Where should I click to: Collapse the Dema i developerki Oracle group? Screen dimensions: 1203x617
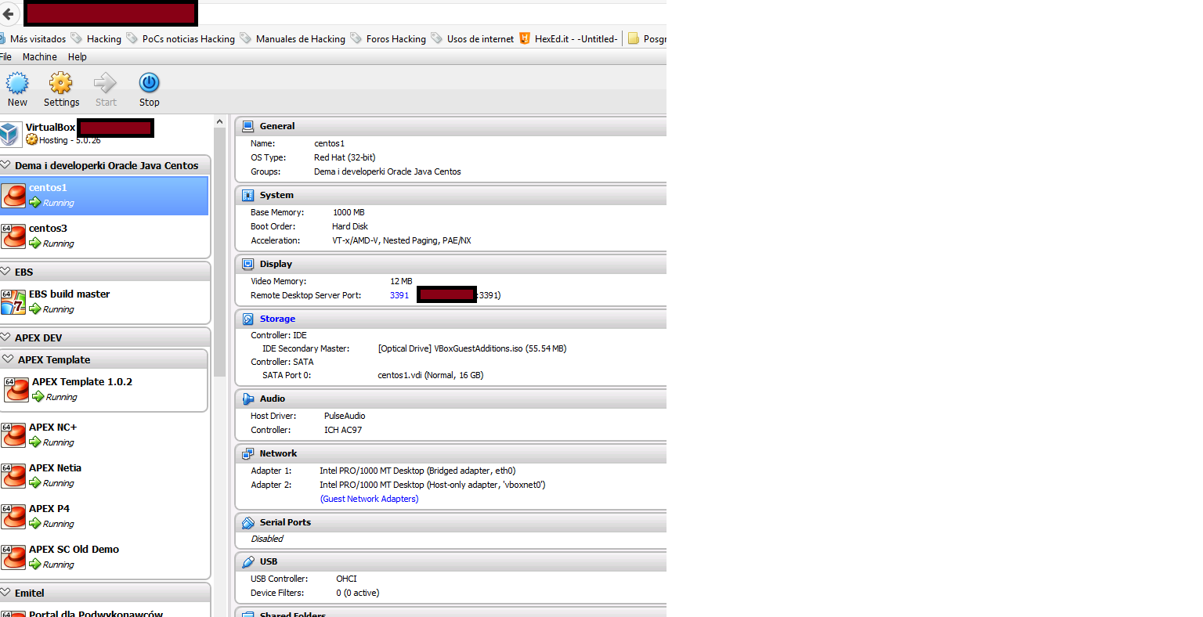click(5, 165)
